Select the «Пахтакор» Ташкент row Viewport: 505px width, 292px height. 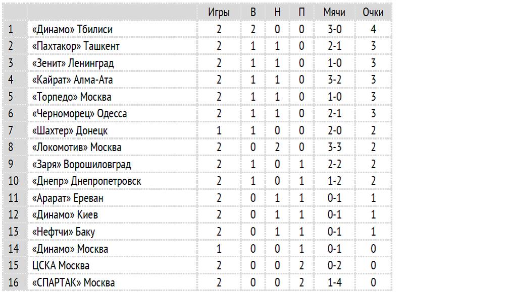(x=76, y=46)
